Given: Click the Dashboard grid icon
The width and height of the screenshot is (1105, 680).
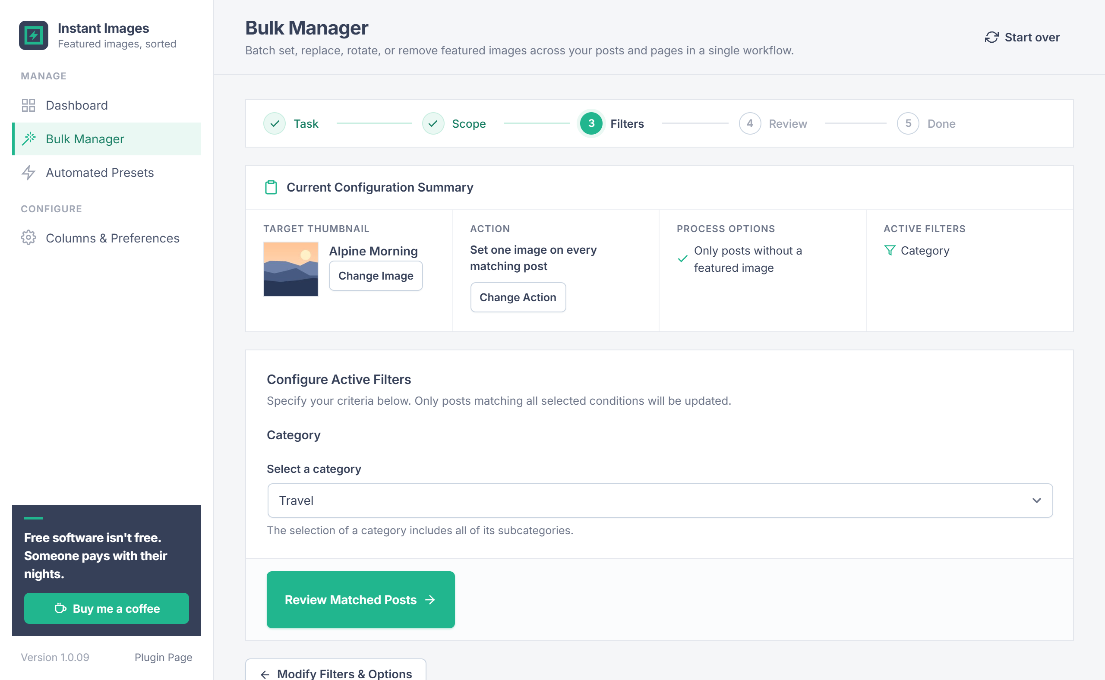Looking at the screenshot, I should pyautogui.click(x=28, y=105).
